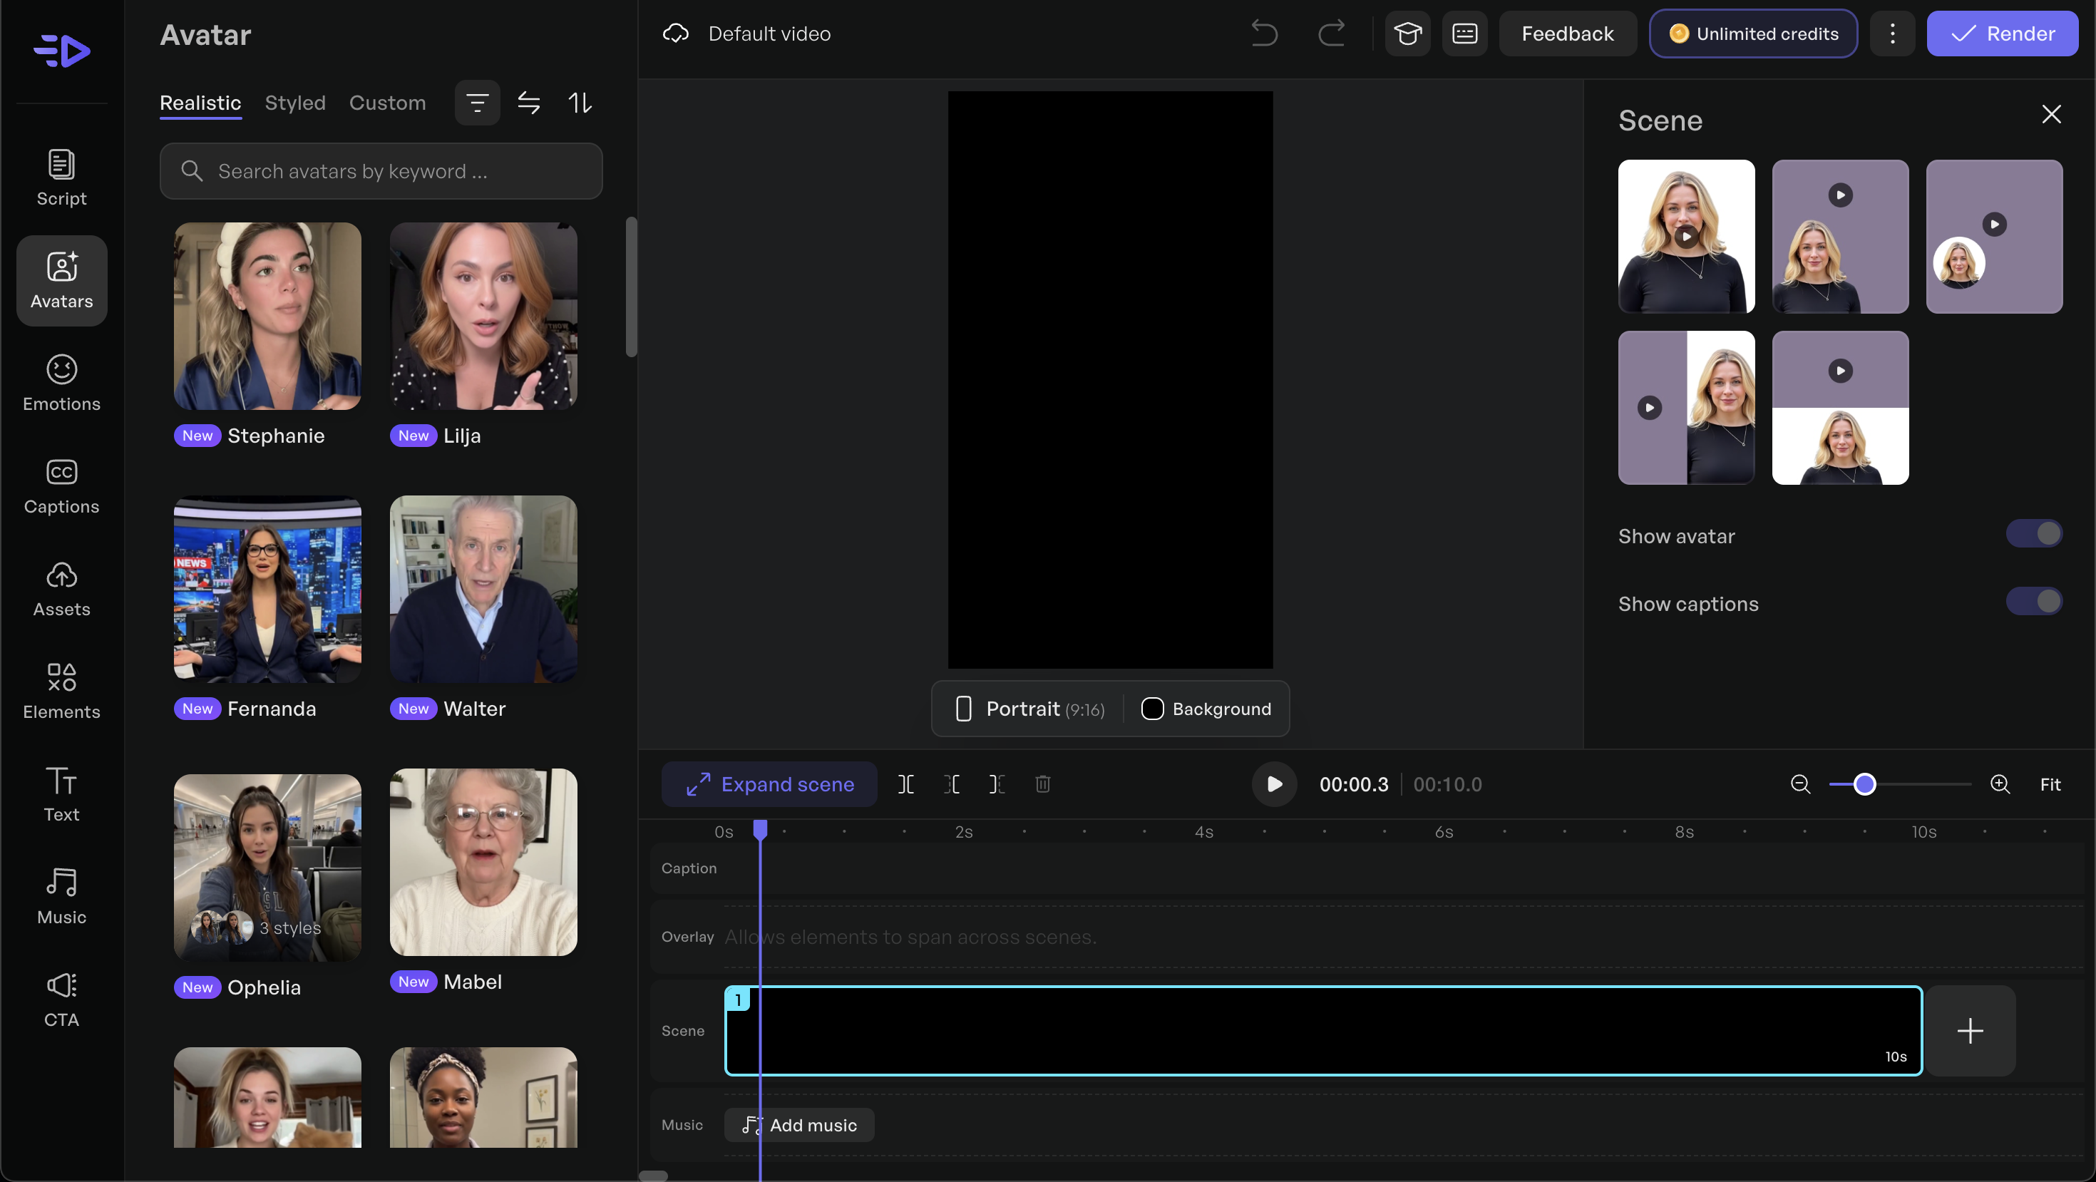Toggle the Show captions switch

point(2033,602)
